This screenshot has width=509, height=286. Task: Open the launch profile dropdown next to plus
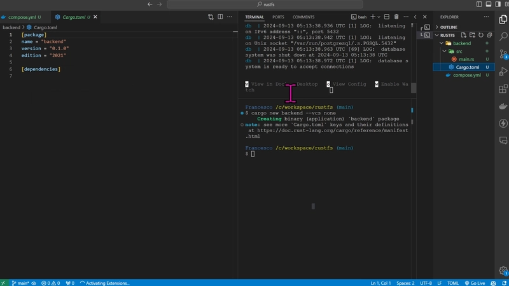point(379,17)
